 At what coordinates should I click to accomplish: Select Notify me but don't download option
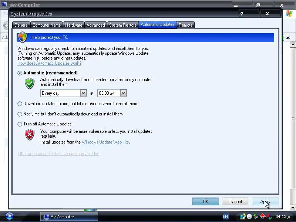click(x=20, y=114)
